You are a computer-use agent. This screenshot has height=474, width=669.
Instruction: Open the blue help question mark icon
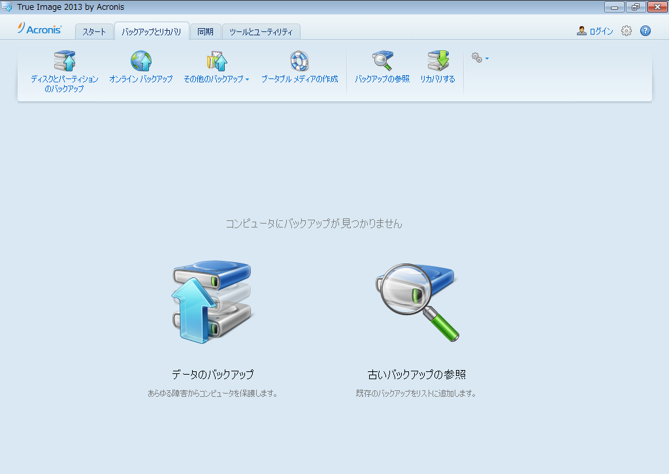[645, 31]
